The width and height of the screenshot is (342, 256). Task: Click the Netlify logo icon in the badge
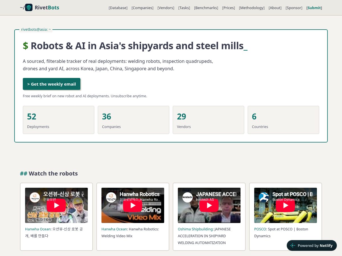(293, 245)
